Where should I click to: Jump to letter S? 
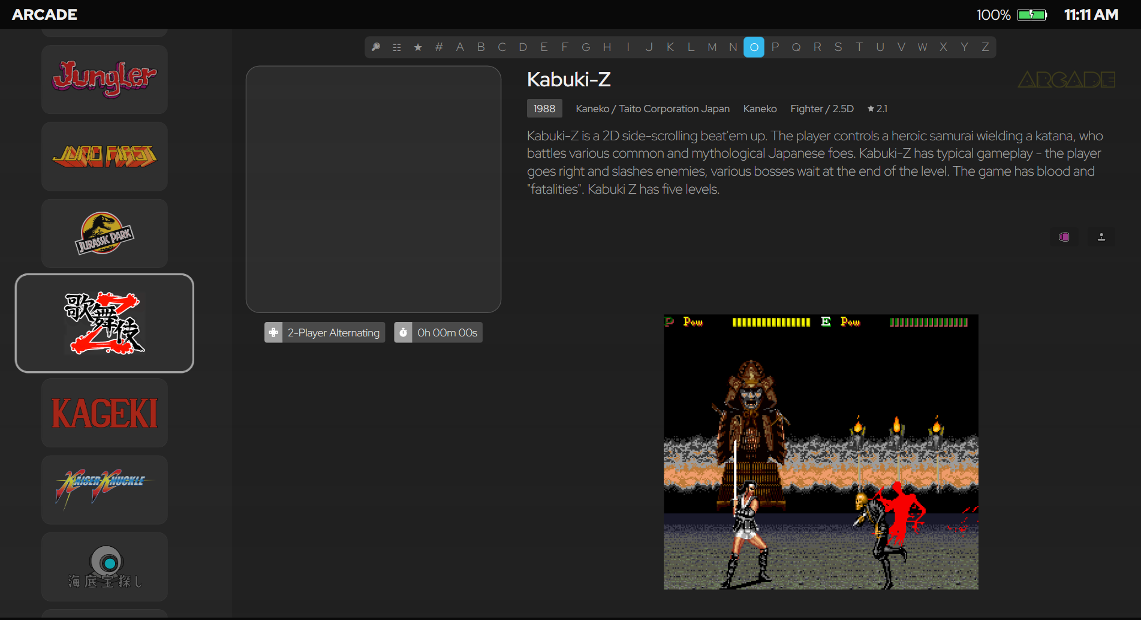[838, 47]
